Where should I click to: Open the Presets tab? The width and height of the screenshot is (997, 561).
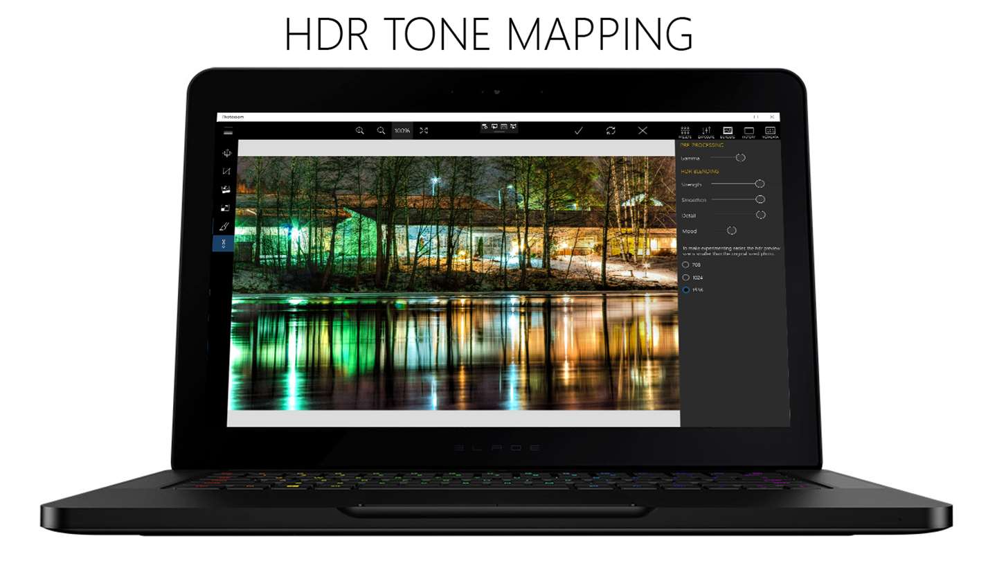(x=685, y=132)
